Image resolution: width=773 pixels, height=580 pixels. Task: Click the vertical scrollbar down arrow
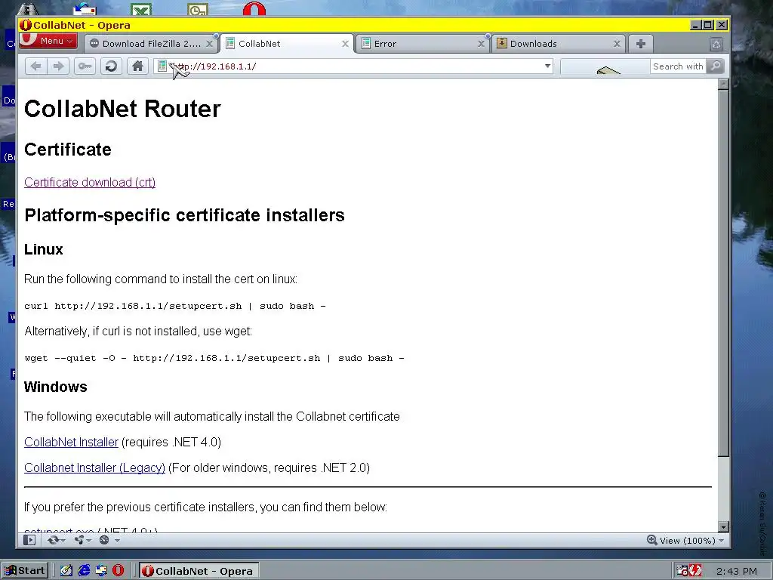pos(723,526)
